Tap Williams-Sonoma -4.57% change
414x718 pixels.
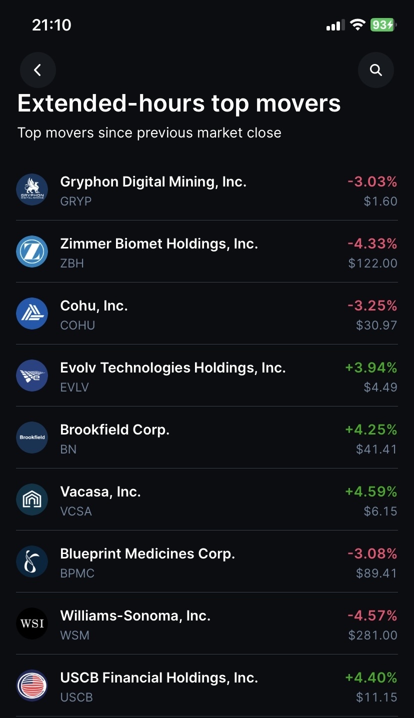click(x=372, y=615)
